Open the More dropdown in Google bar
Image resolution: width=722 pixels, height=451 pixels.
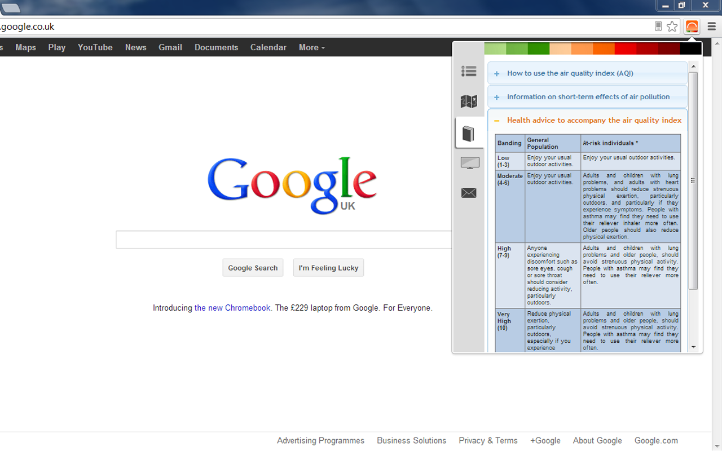pos(312,47)
